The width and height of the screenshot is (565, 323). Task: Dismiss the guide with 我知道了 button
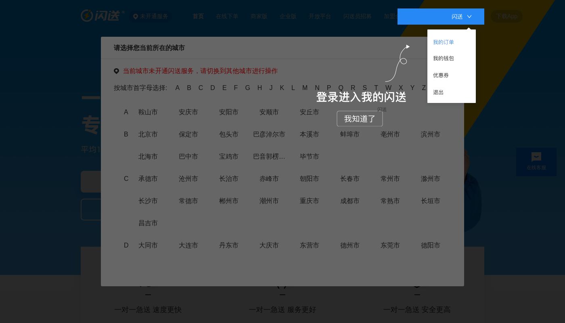coord(360,119)
